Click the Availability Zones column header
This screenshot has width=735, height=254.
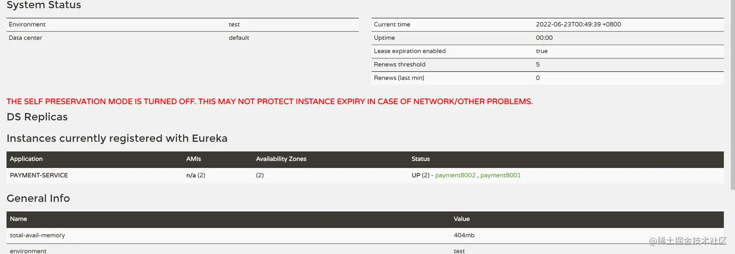[281, 159]
